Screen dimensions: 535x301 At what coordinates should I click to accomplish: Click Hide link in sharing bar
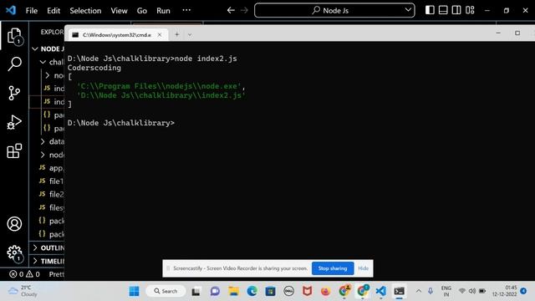coord(363,268)
